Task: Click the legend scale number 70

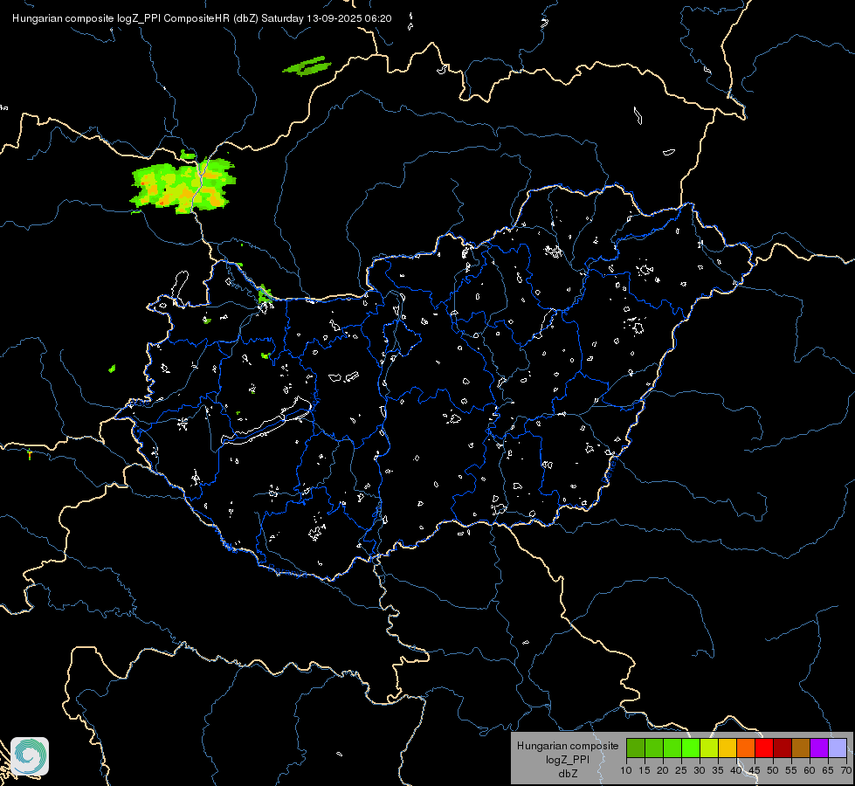Action: point(846,770)
